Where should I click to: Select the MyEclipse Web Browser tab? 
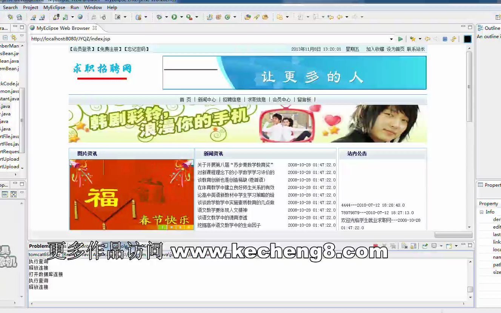[x=63, y=28]
